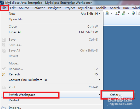
Task: Select Switch Workspace menu item
Action: (x=51, y=95)
